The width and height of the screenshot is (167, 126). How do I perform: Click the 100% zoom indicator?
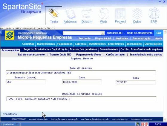(158, 124)
